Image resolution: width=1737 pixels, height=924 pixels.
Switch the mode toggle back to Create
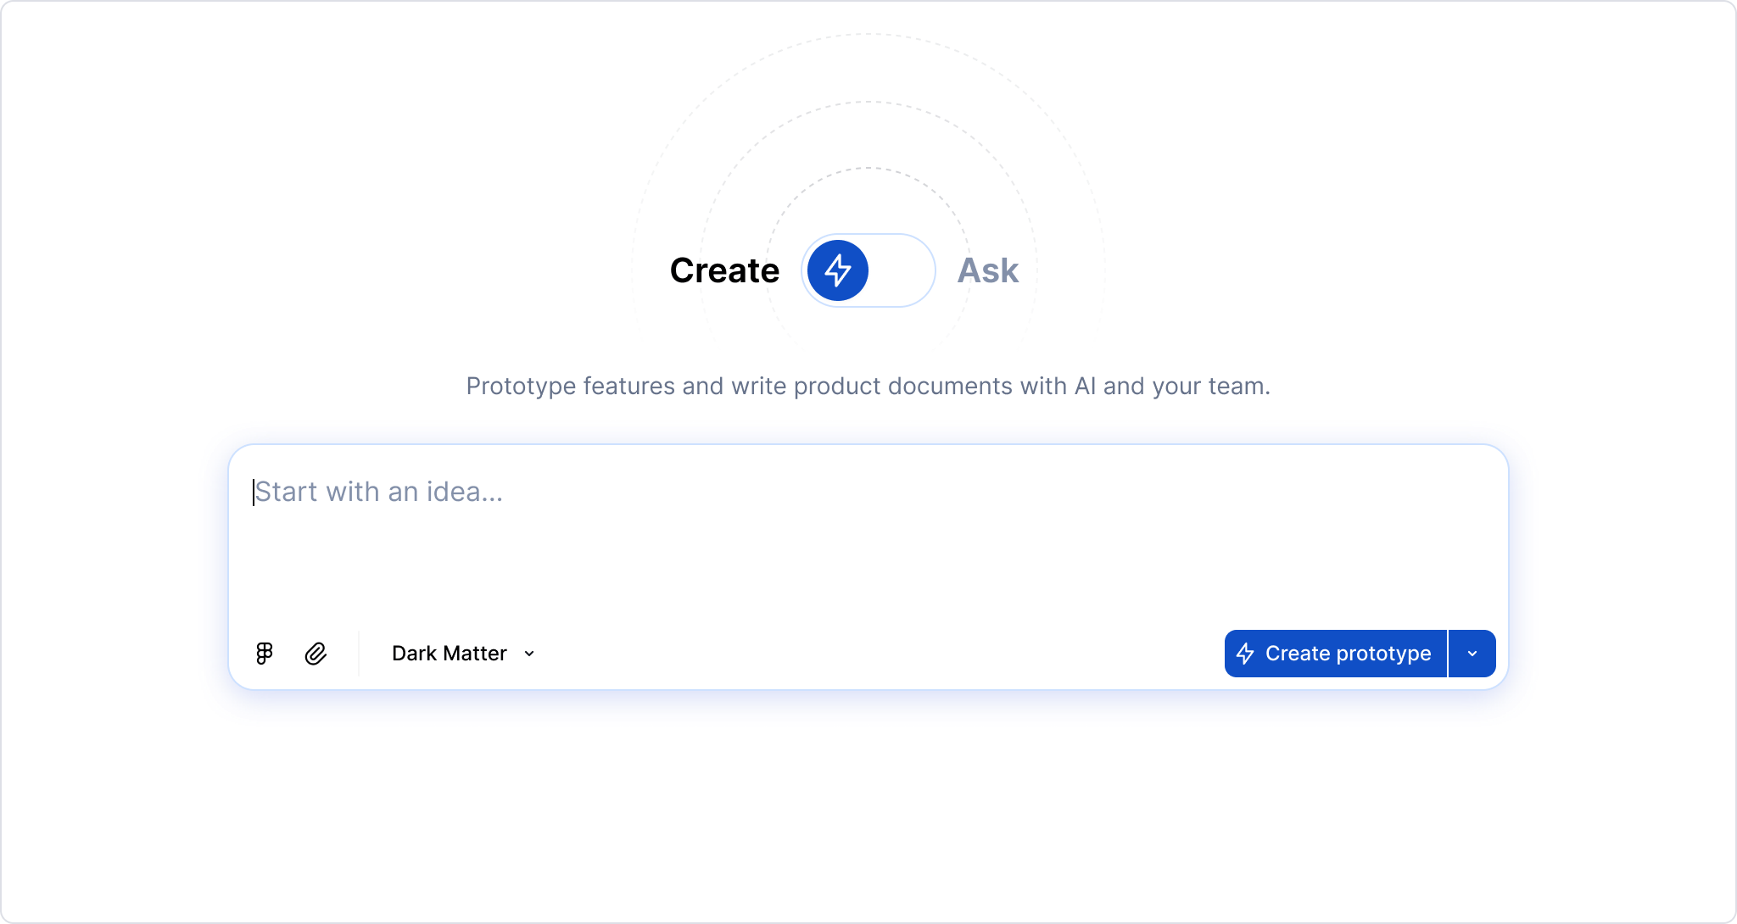point(868,270)
